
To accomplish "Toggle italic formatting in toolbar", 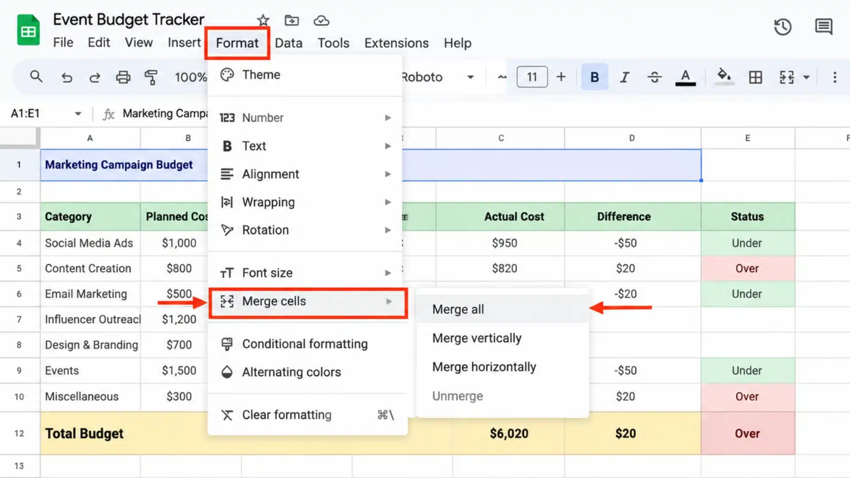I will 624,77.
